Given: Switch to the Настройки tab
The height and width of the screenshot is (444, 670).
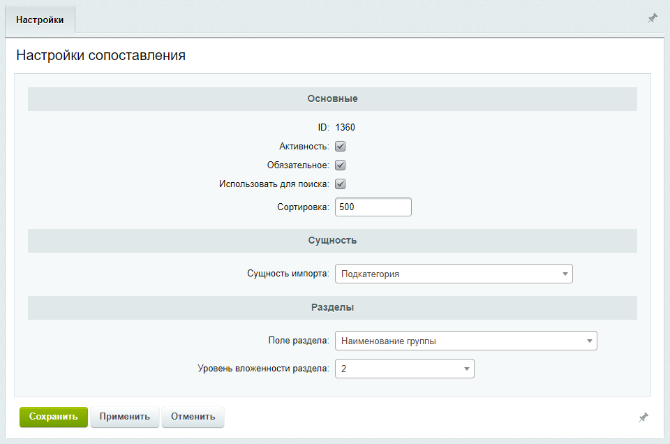Looking at the screenshot, I should coord(40,20).
